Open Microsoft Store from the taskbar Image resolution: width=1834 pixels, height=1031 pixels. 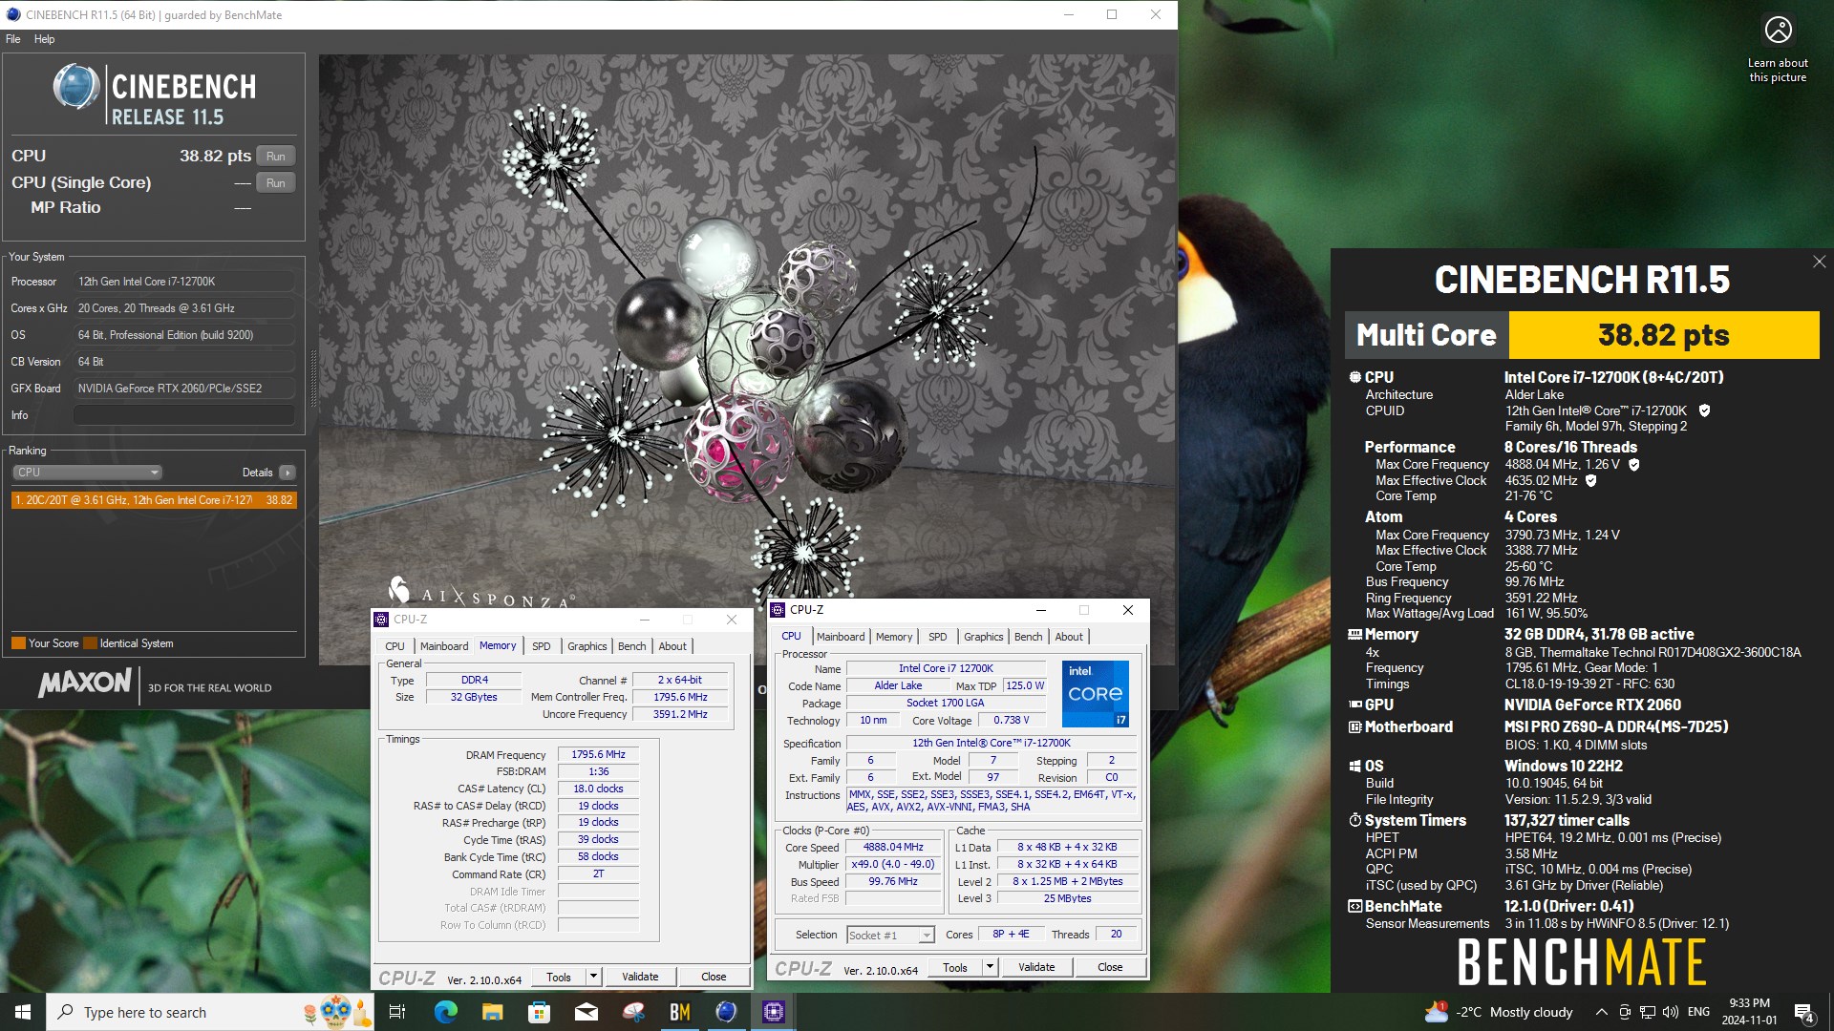[539, 1012]
